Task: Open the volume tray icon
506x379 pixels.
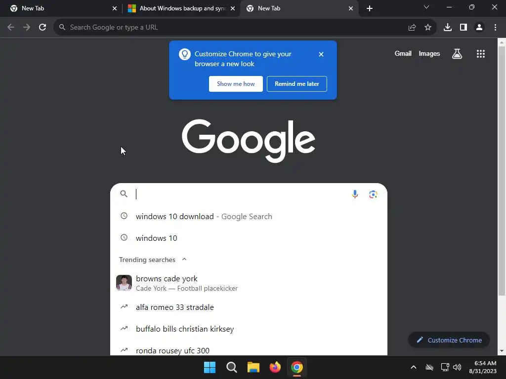Action: point(457,367)
